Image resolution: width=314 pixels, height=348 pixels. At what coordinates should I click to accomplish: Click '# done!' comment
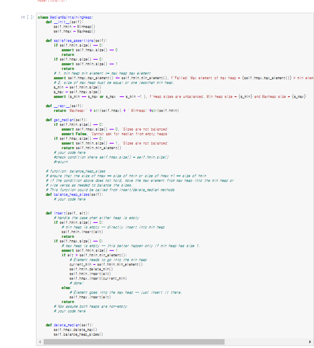[x=76, y=283]
